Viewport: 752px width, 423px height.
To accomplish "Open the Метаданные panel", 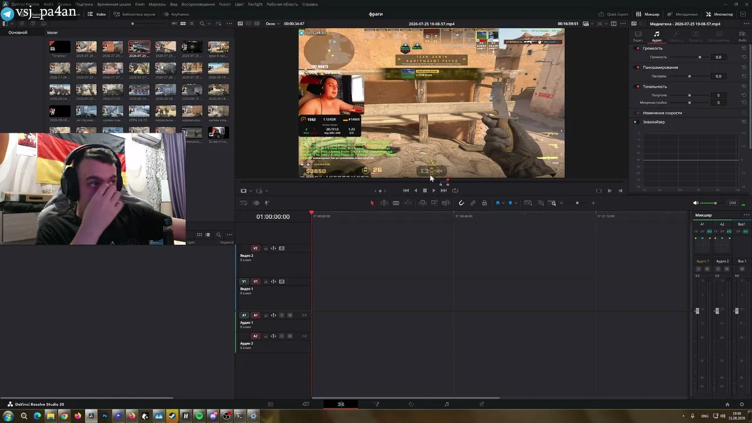I will point(683,14).
